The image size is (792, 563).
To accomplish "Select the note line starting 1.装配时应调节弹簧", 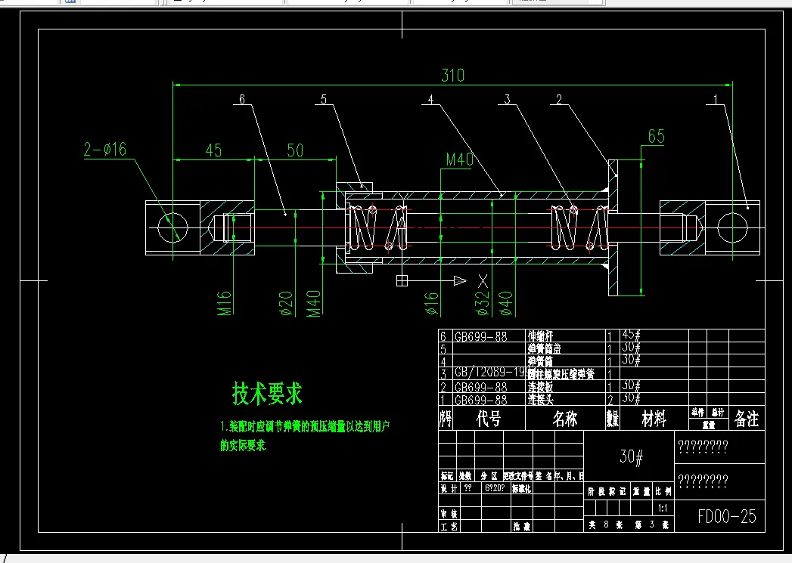I will 305,427.
